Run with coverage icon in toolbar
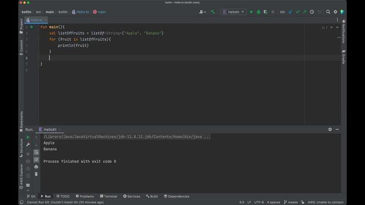Screen dimensions: 365x205 click(x=266, y=12)
